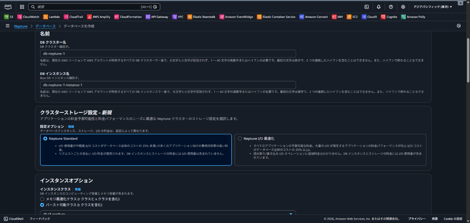The width and height of the screenshot is (470, 223).
Task: Open the help question mark menu
Action: [391, 7]
